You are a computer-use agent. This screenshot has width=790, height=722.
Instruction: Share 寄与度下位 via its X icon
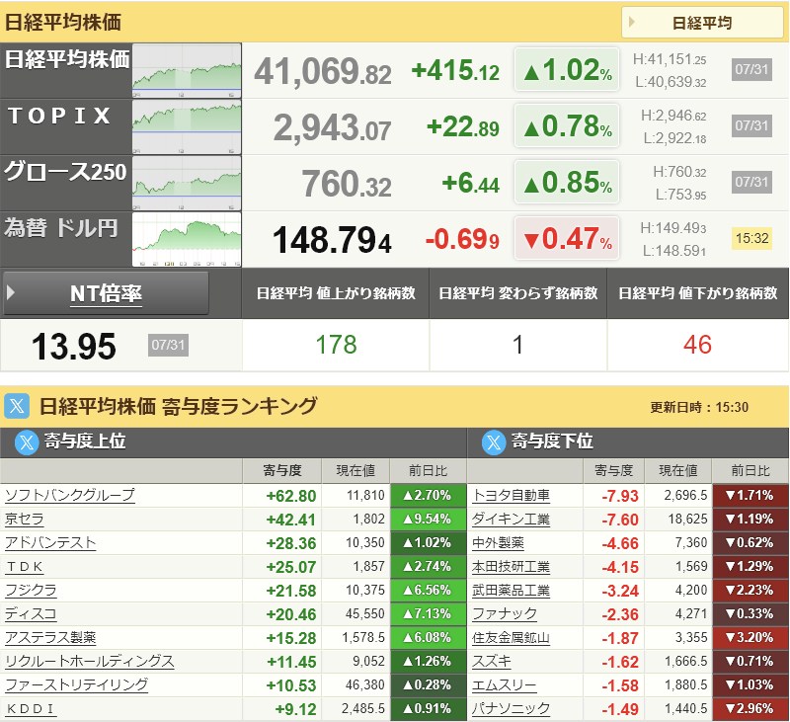pyautogui.click(x=494, y=442)
